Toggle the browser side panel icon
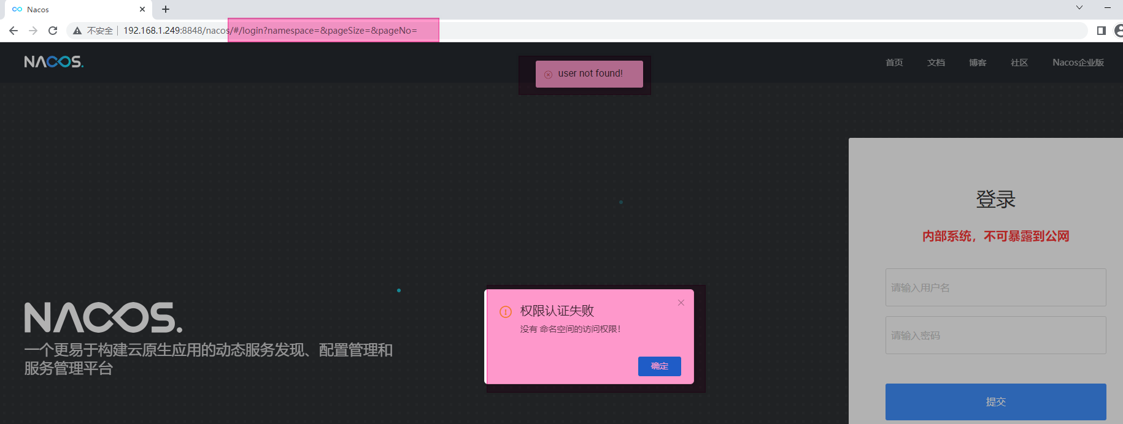Screen dimensions: 1123x424 pos(1102,31)
